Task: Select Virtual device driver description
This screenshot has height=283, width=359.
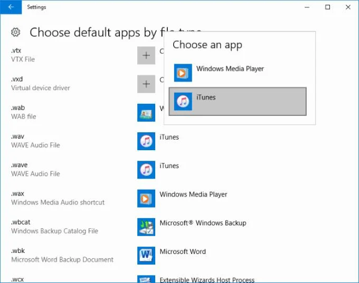Action: [41, 88]
